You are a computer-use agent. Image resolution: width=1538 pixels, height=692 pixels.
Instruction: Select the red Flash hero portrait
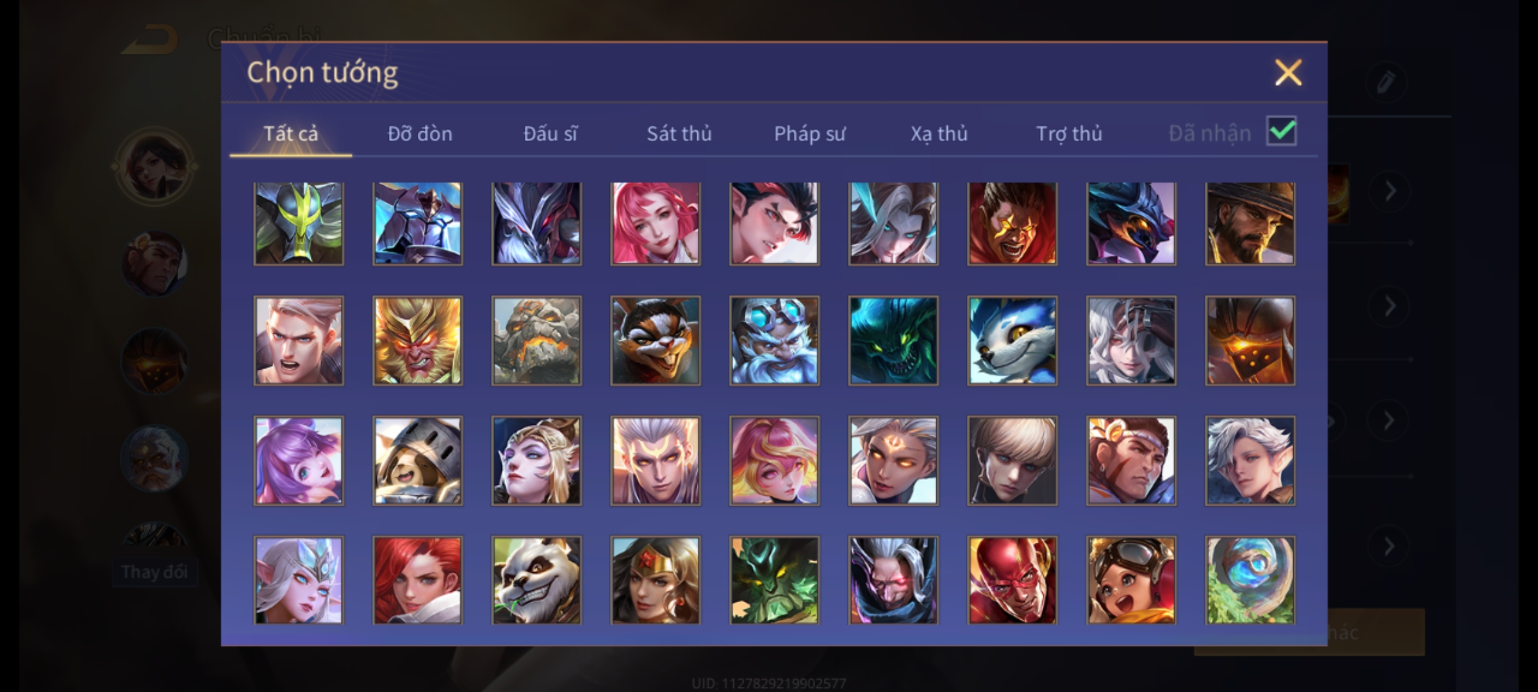1012,580
